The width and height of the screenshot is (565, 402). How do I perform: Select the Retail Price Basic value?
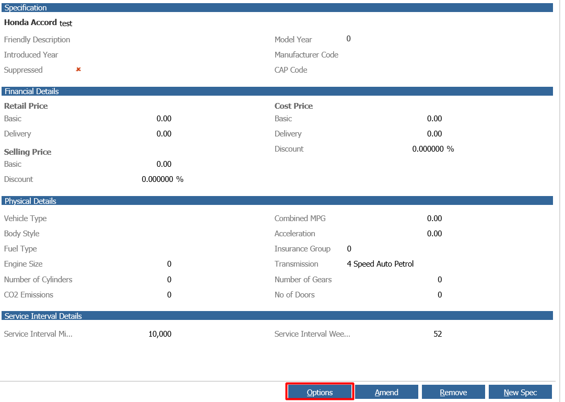coord(163,118)
